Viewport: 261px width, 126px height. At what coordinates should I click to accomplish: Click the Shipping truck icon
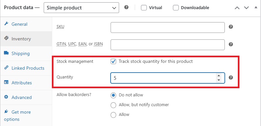pos(6,53)
